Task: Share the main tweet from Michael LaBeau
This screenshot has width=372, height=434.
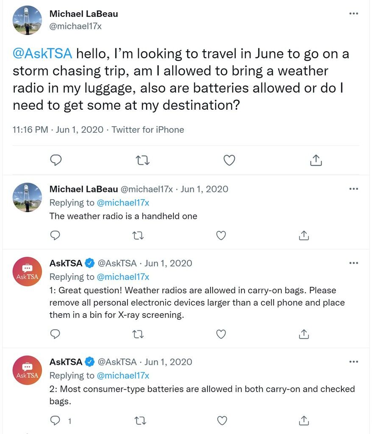Action: (x=316, y=160)
